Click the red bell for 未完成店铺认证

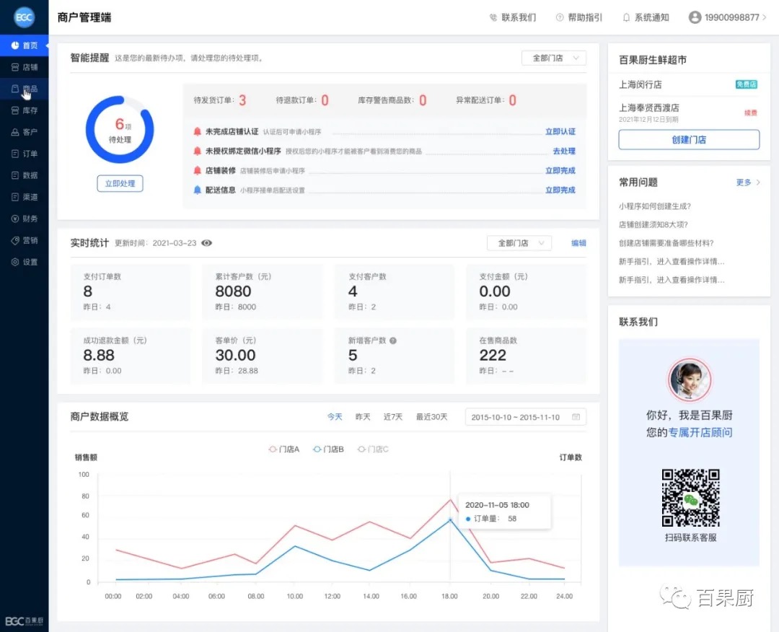[197, 131]
